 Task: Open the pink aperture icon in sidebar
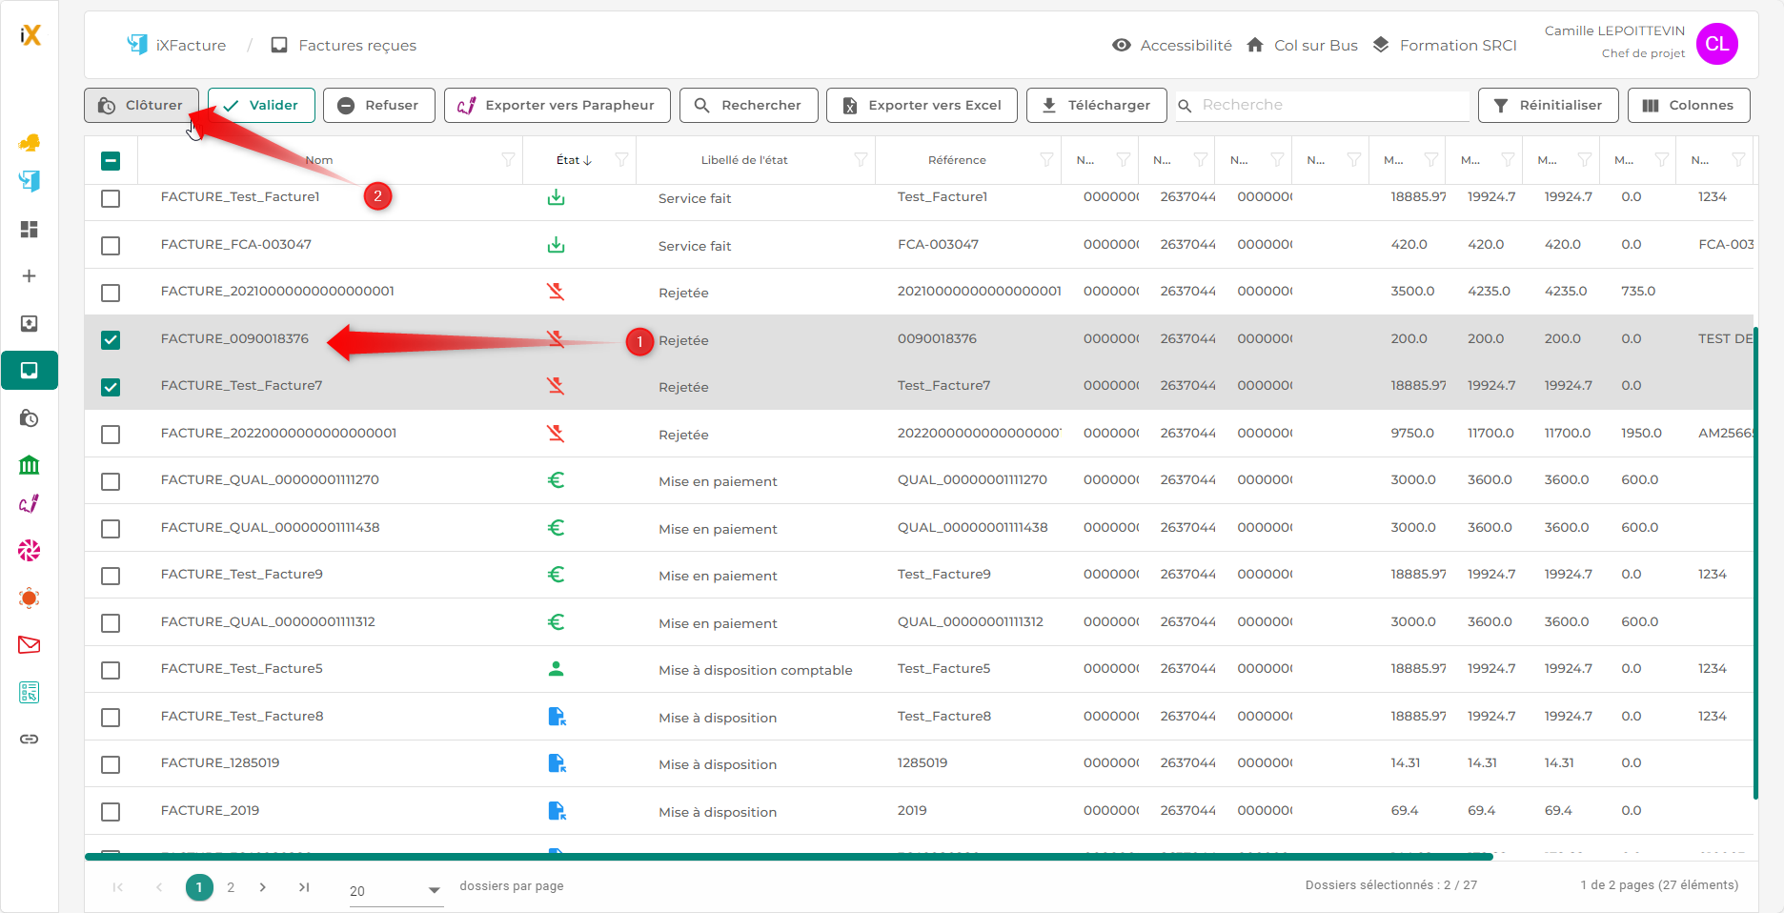(30, 551)
